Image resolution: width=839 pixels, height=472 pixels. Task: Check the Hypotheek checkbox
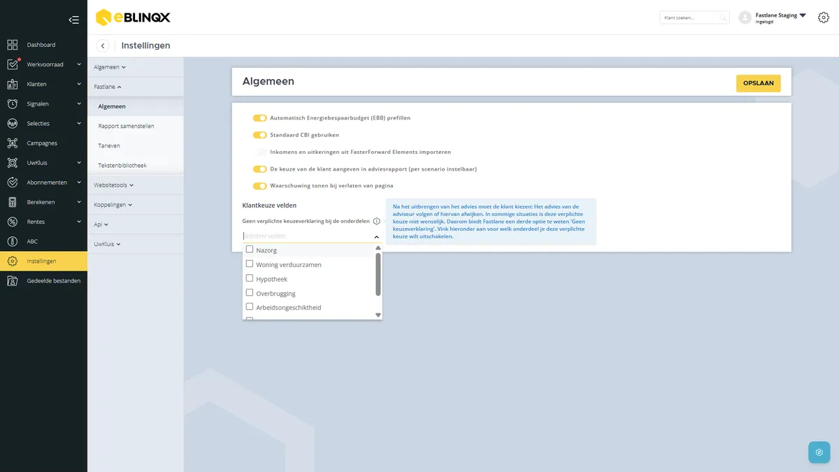250,278
